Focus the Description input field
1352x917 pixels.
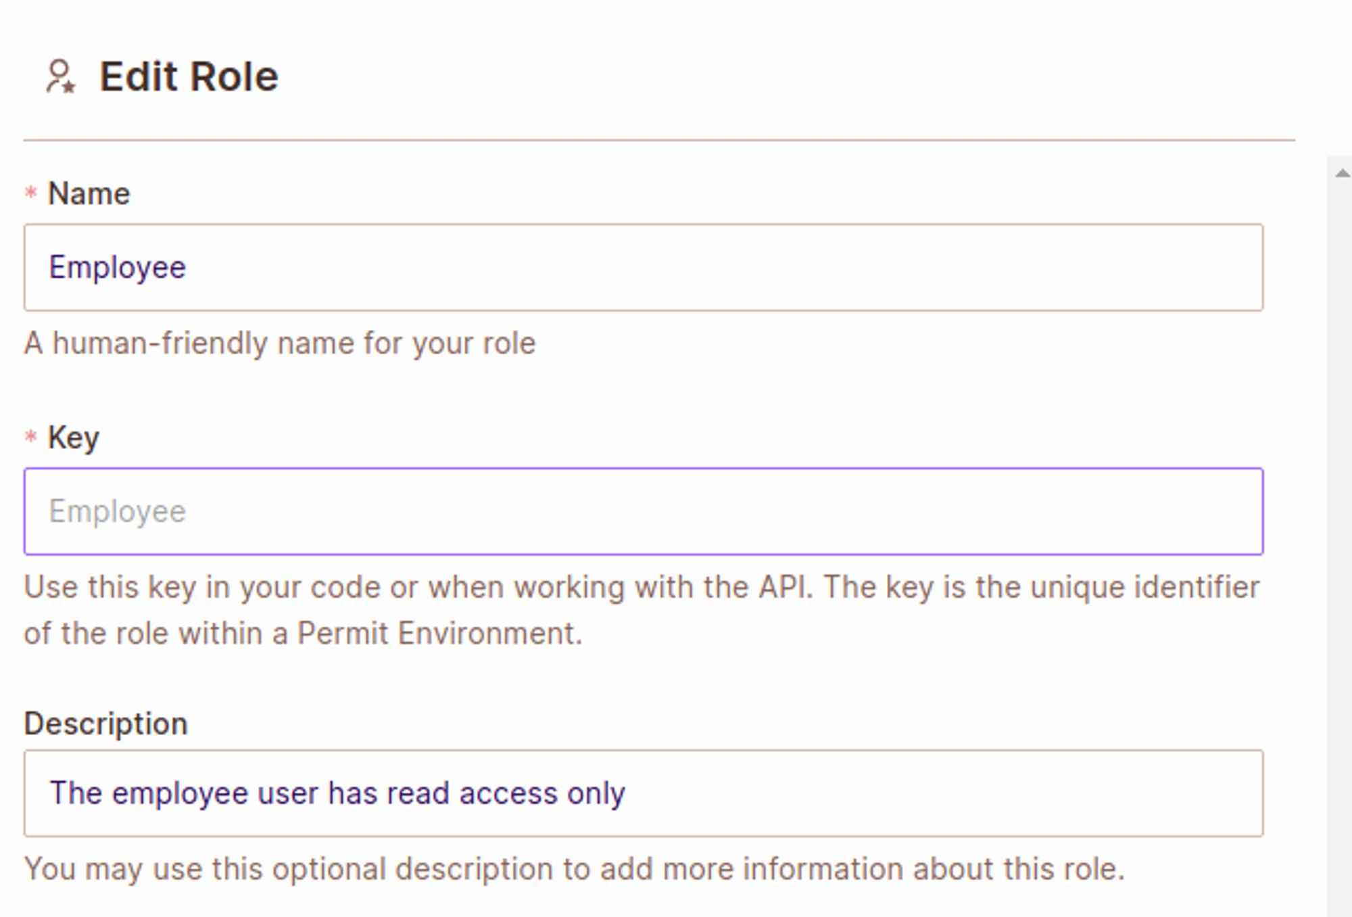click(642, 793)
